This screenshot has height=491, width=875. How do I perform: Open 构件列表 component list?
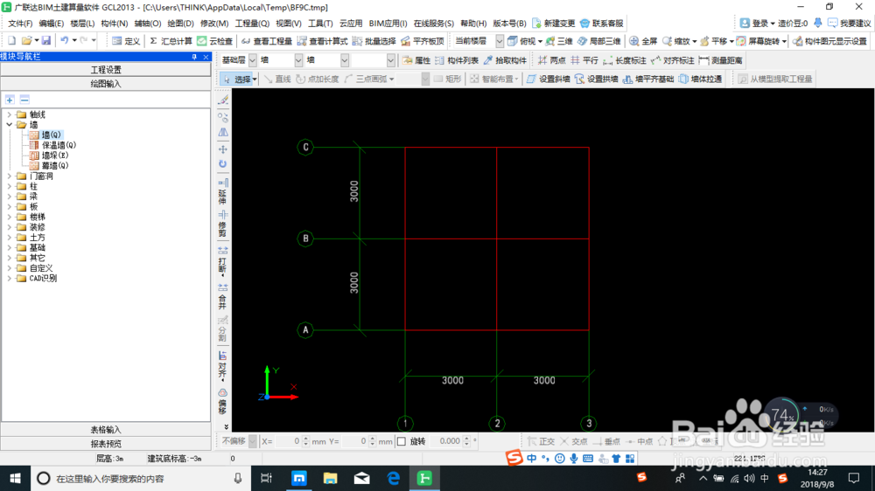pos(457,60)
